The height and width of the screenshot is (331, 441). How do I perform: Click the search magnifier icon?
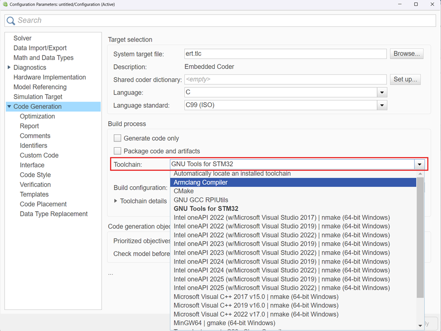11,20
